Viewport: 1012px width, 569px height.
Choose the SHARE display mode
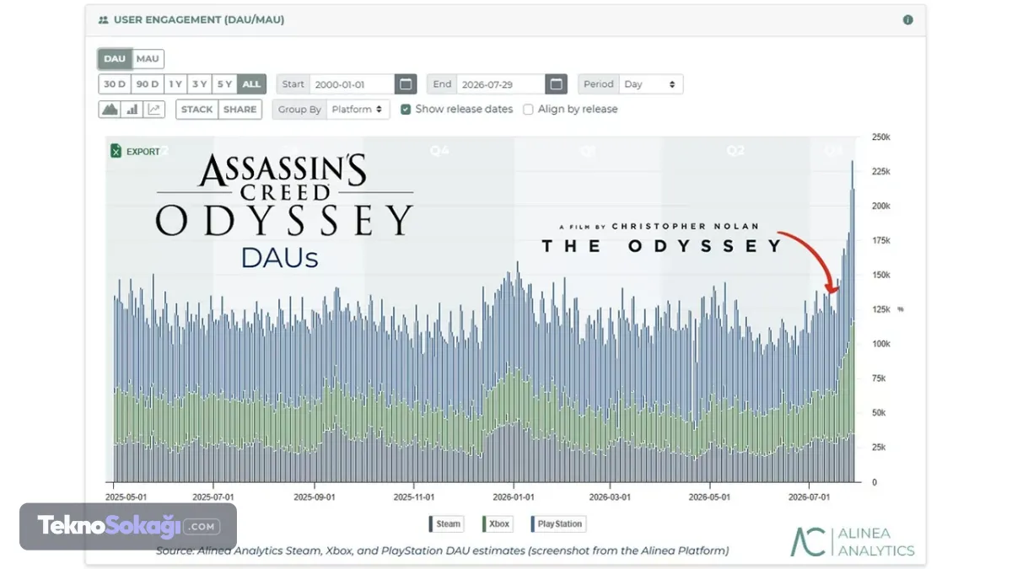[x=240, y=110]
